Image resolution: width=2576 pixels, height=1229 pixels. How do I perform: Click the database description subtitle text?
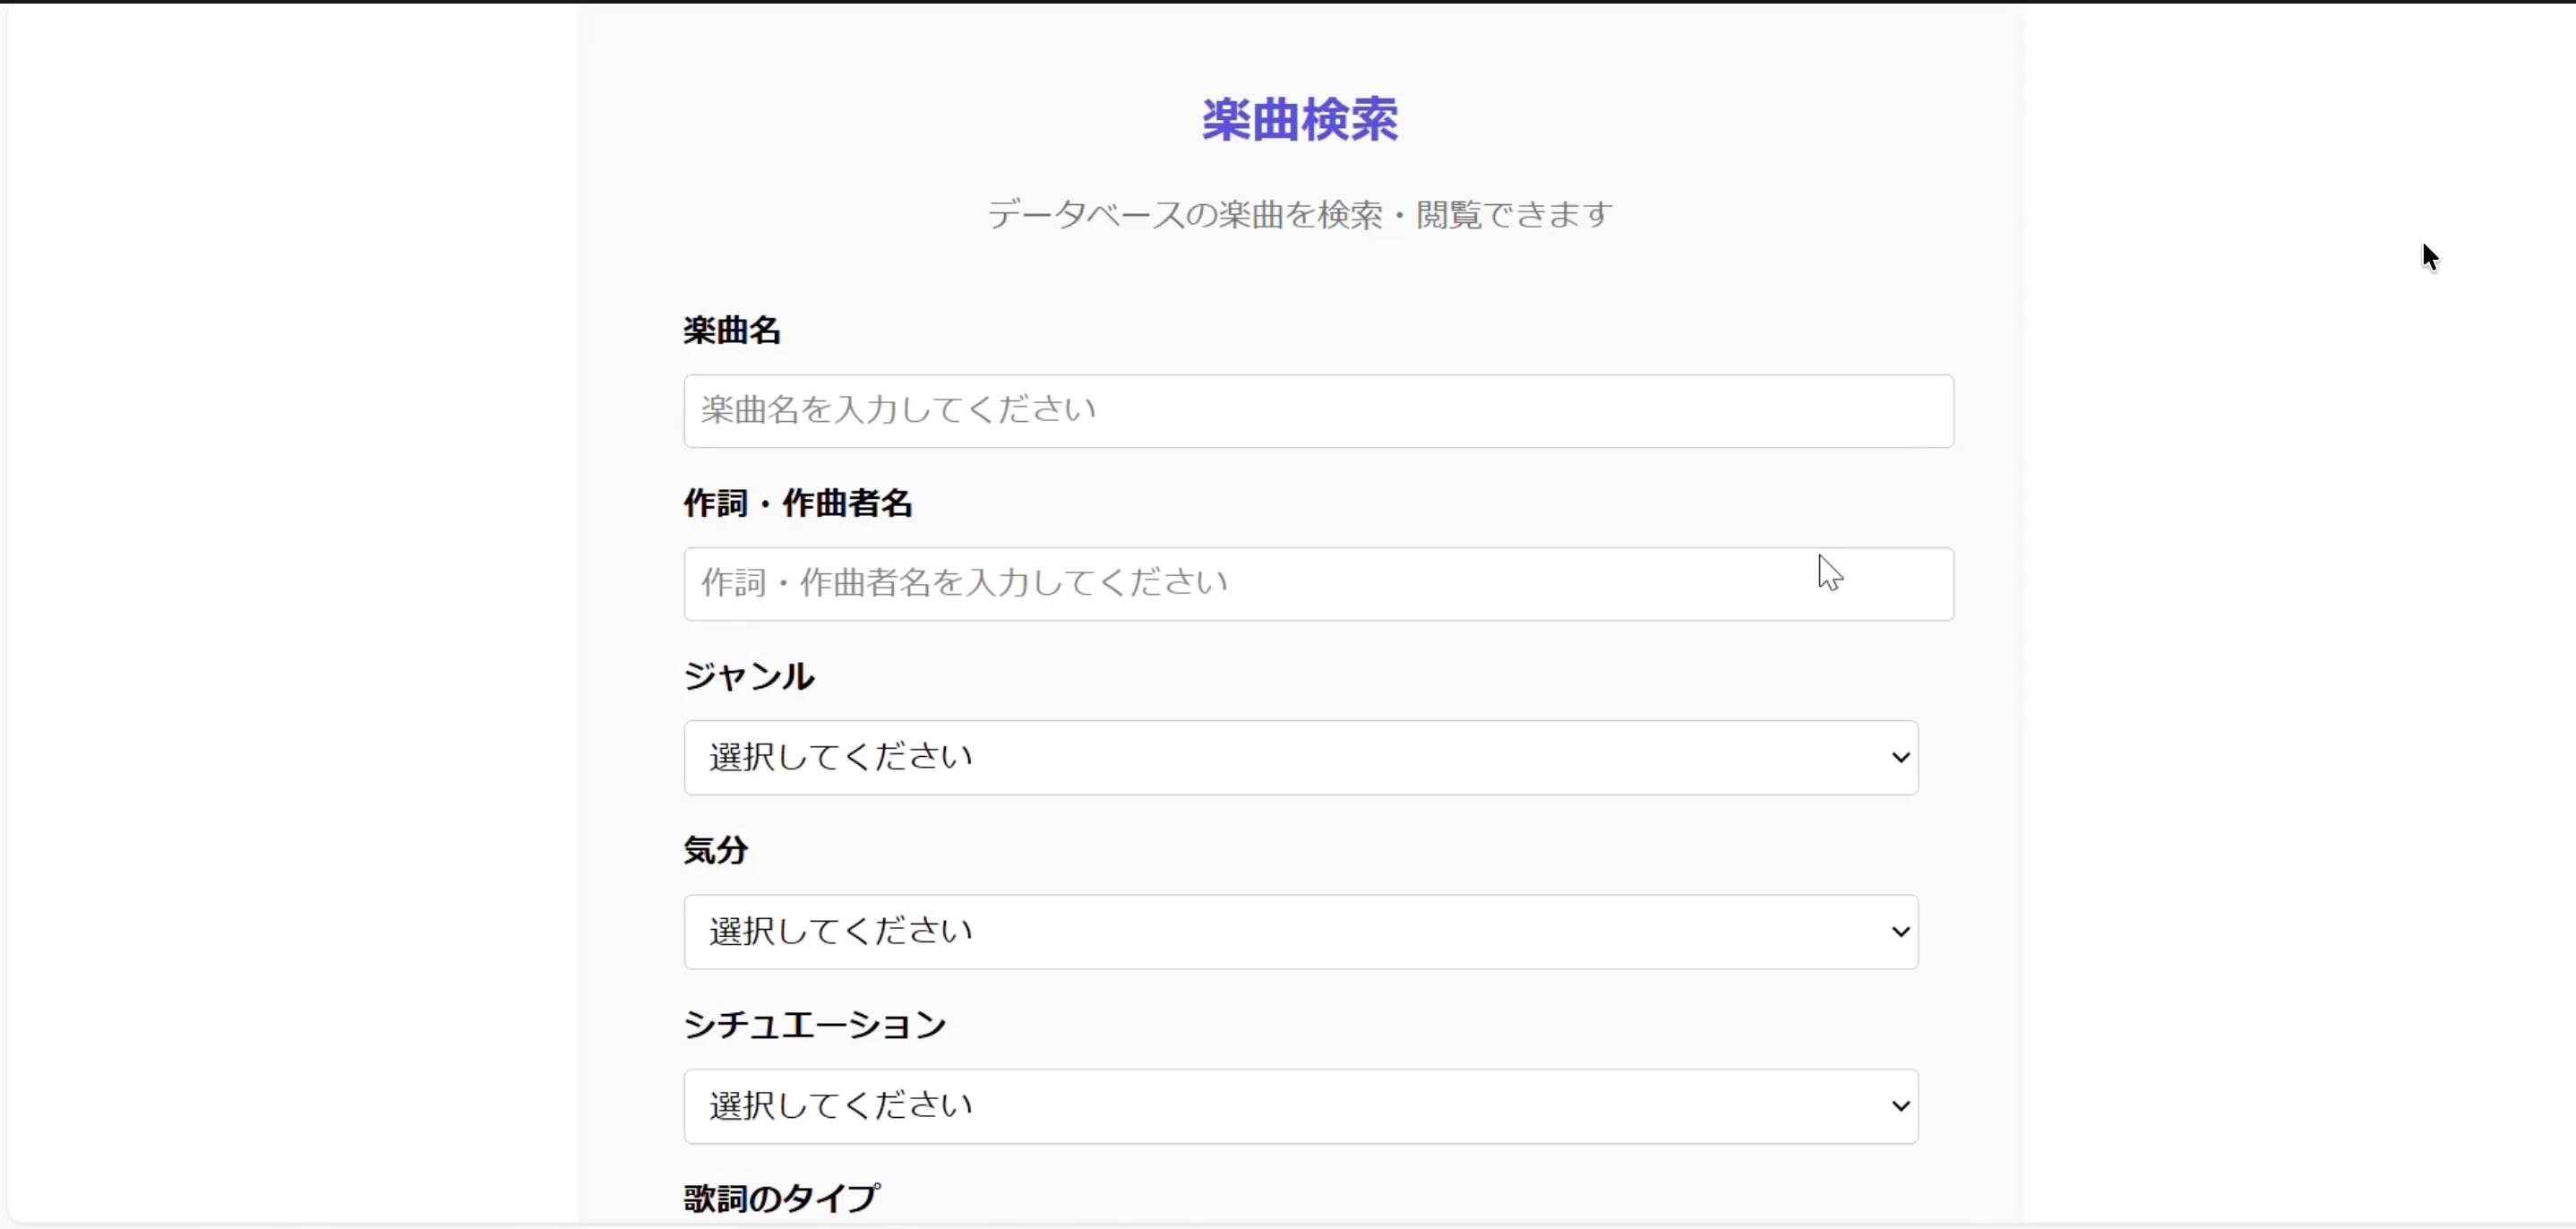[x=1297, y=213]
